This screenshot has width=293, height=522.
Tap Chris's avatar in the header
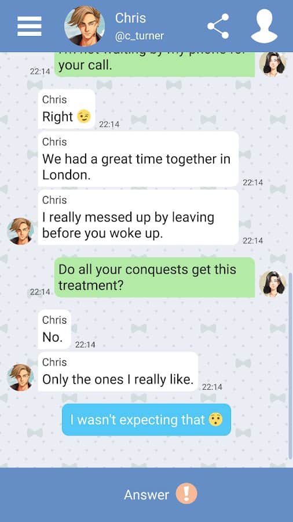coord(85,26)
